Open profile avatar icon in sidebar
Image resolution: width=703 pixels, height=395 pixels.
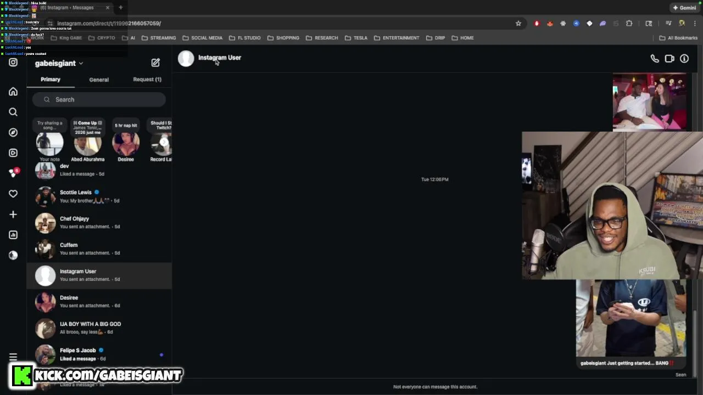13,255
